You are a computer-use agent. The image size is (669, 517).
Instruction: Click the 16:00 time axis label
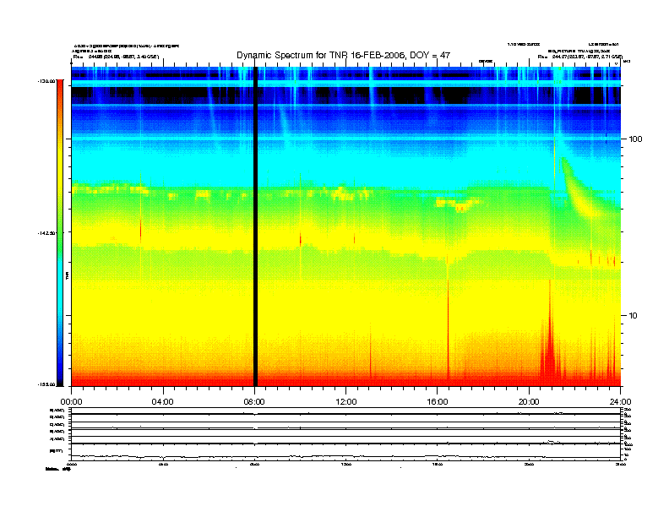click(438, 402)
